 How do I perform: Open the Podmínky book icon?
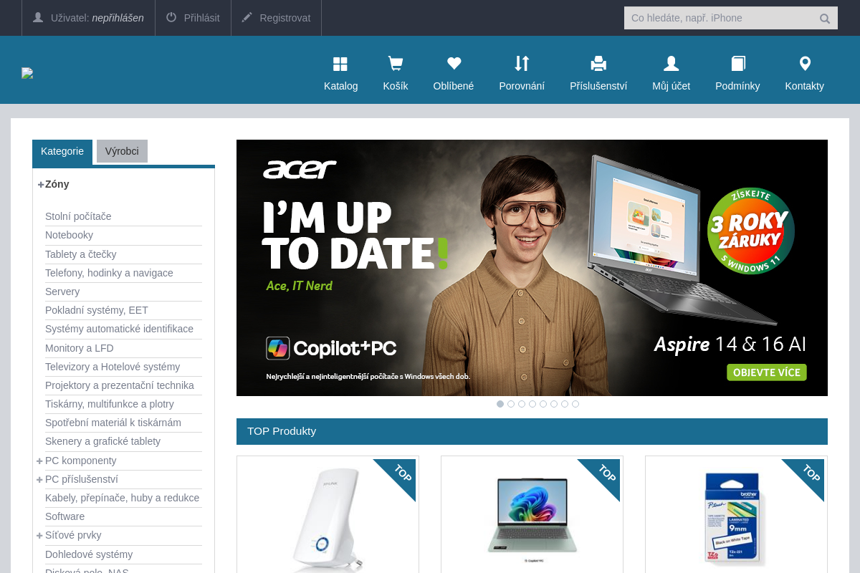click(x=738, y=64)
